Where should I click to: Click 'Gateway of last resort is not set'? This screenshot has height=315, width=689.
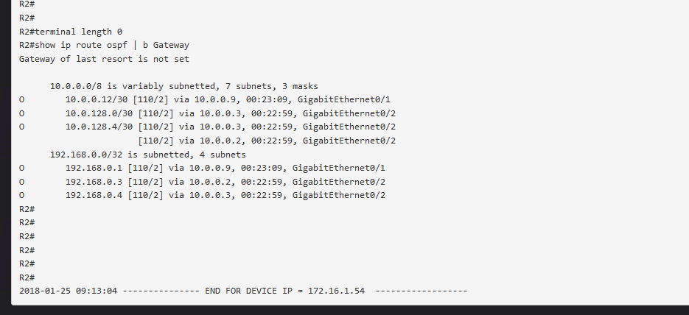[104, 59]
